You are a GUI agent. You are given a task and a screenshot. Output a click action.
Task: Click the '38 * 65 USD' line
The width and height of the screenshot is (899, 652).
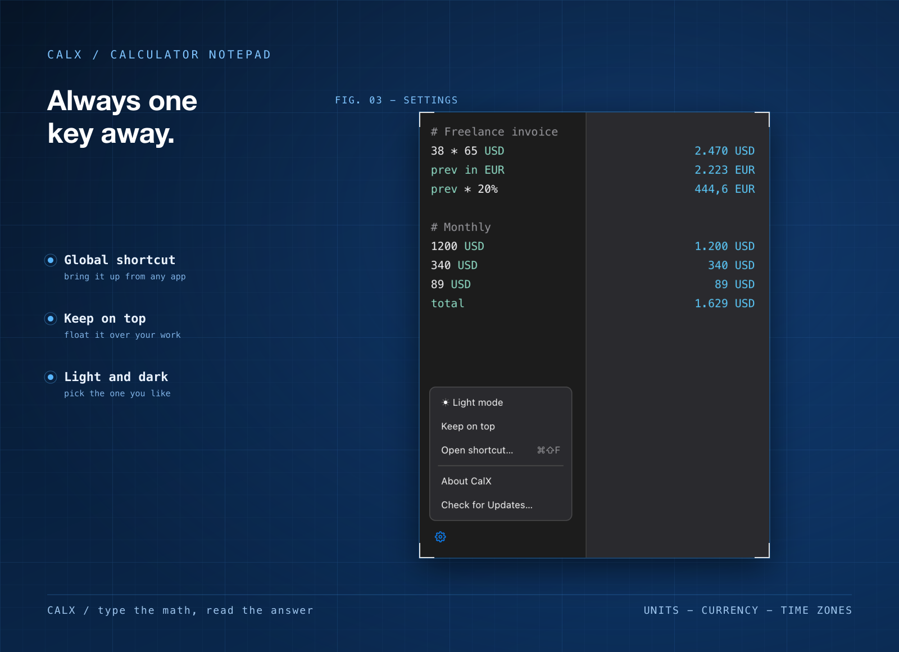point(467,151)
